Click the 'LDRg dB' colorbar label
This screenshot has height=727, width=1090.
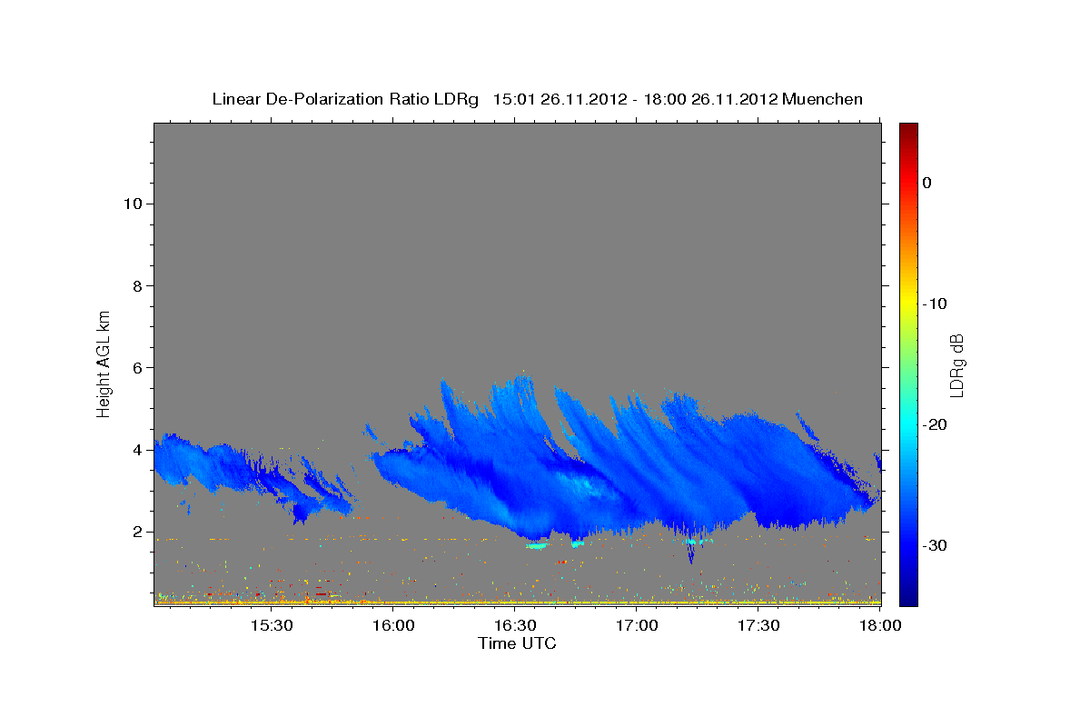pos(956,364)
